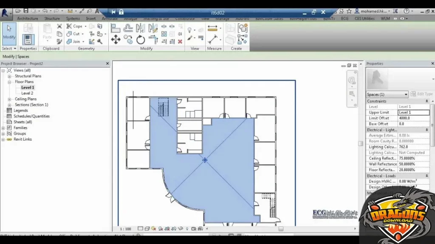Click the Move tool icon
435x244 pixels.
point(116,40)
